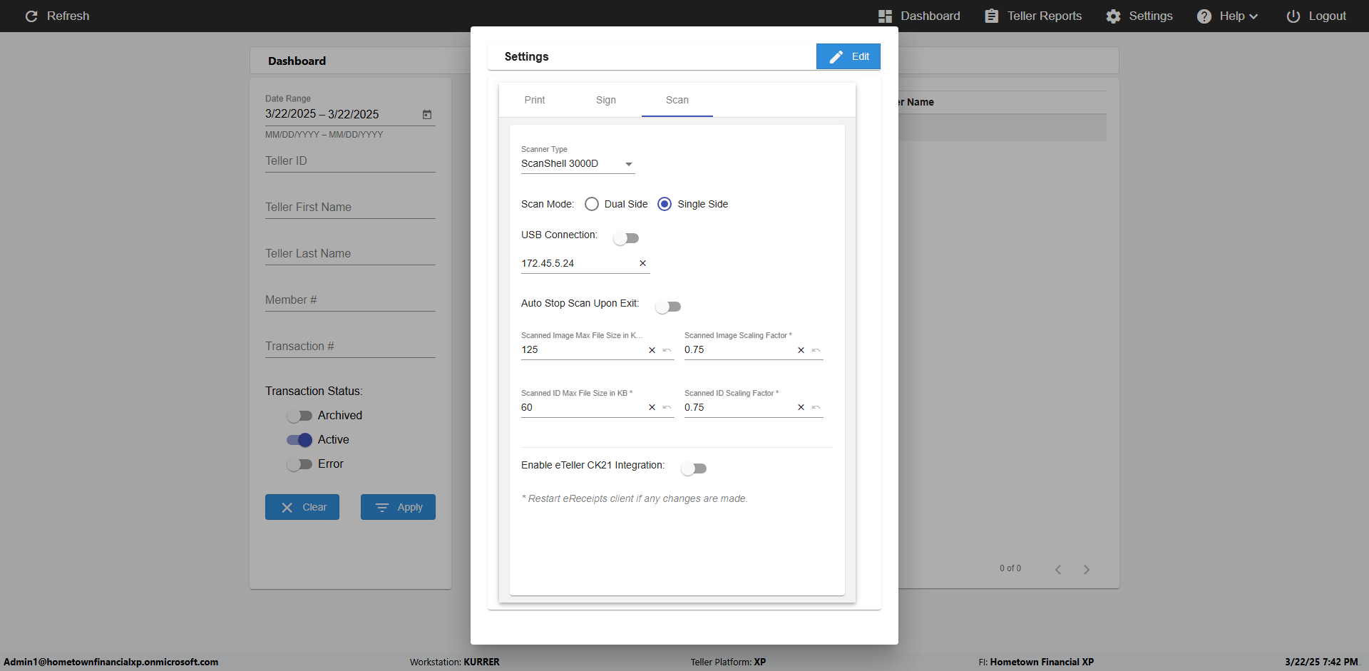Click the Apply filters button
Viewport: 1369px width, 671px height.
coord(398,507)
